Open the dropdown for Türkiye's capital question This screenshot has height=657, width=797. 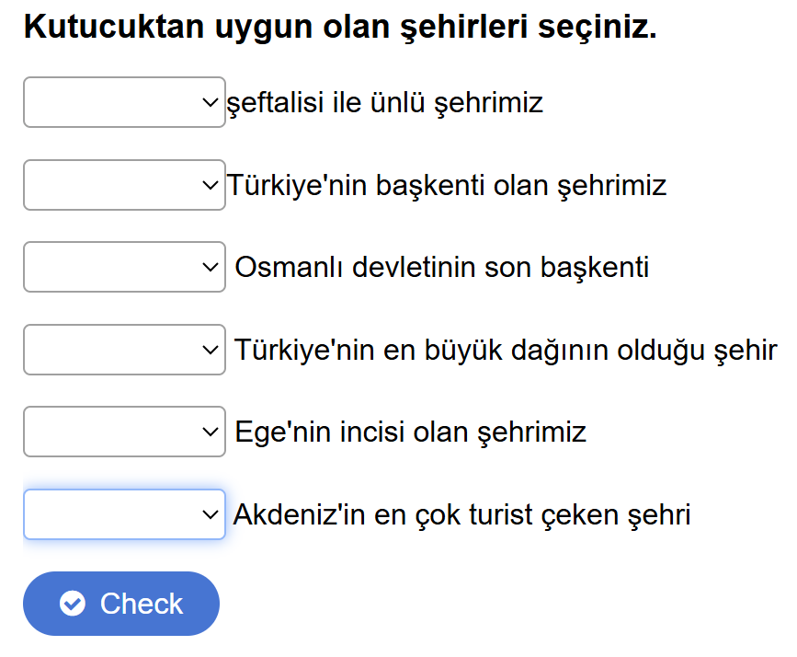point(124,185)
